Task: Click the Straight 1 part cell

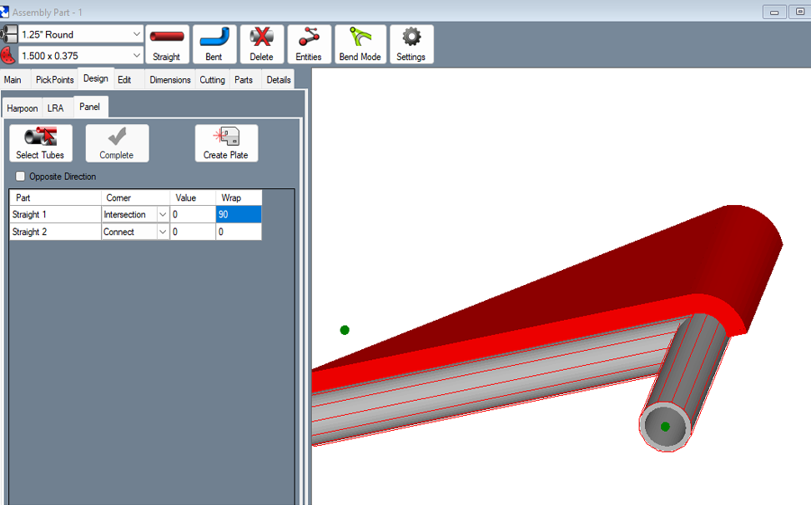Action: (55, 214)
